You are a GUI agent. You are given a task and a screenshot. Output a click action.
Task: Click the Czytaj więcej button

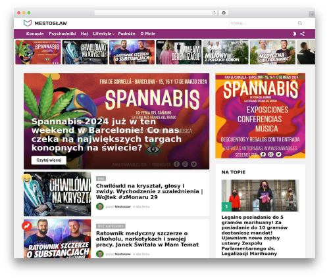pyautogui.click(x=49, y=160)
